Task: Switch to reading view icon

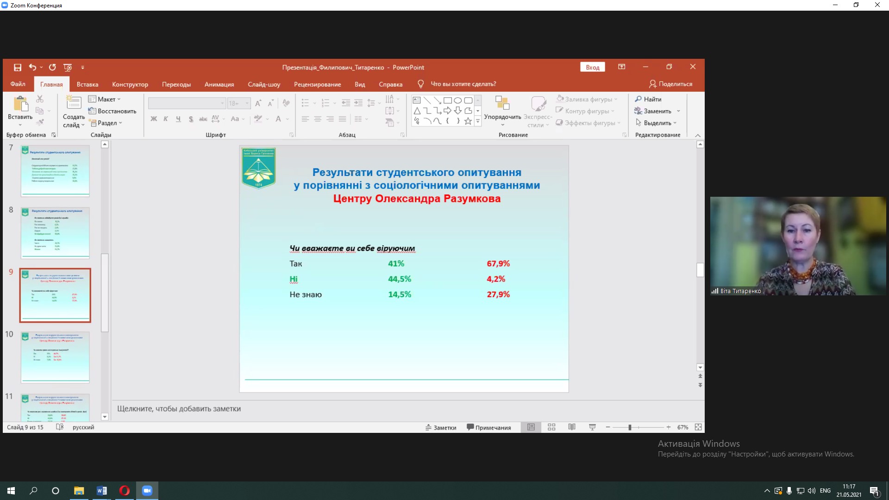Action: coord(572,427)
